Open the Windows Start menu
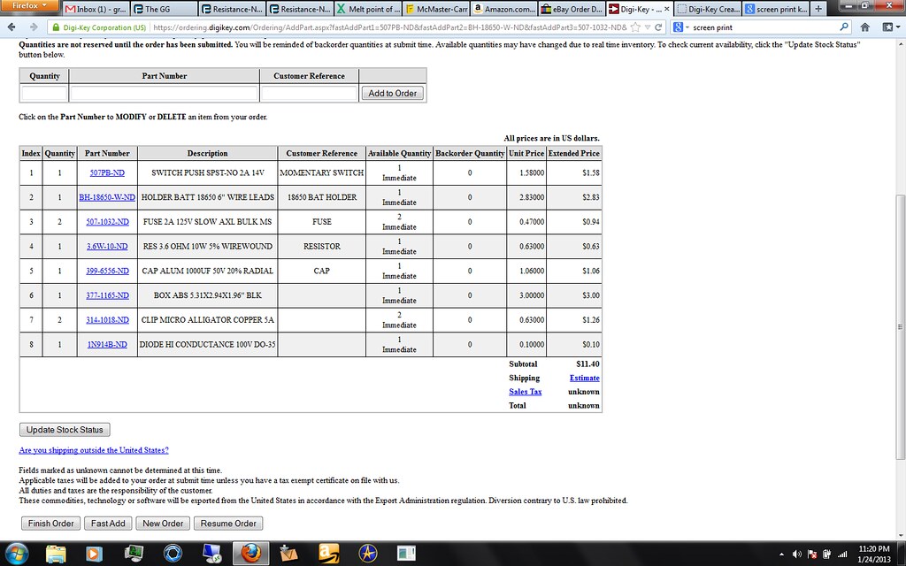The width and height of the screenshot is (906, 566). point(16,554)
